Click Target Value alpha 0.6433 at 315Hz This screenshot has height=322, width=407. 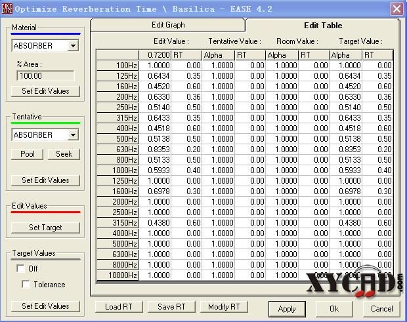pos(346,118)
